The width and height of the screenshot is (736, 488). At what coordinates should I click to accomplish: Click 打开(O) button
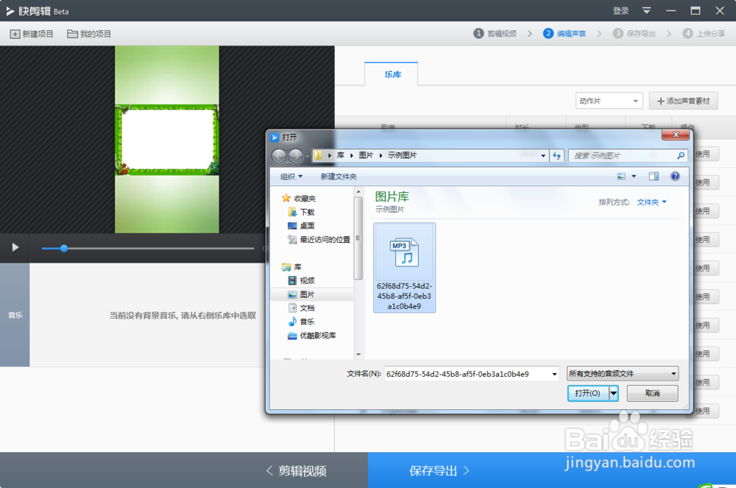[x=587, y=393]
